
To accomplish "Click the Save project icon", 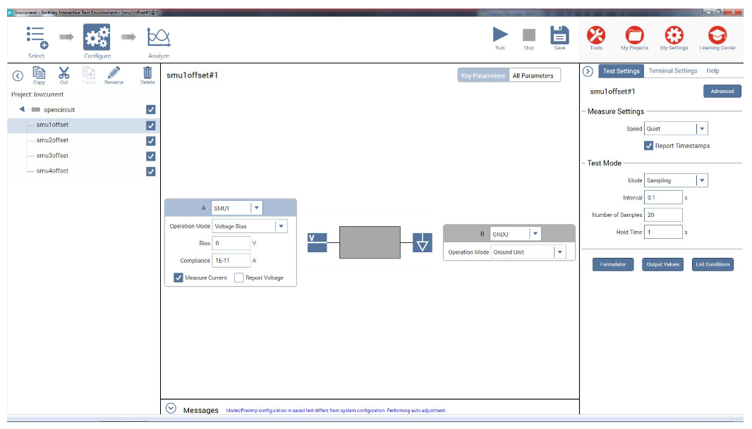I will [x=559, y=35].
